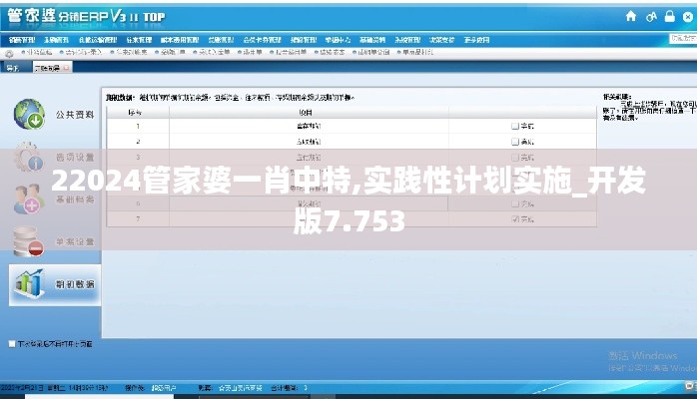The height and width of the screenshot is (399, 697).
Task: Close the 期初数据 tab via its X
Action: tap(66, 68)
